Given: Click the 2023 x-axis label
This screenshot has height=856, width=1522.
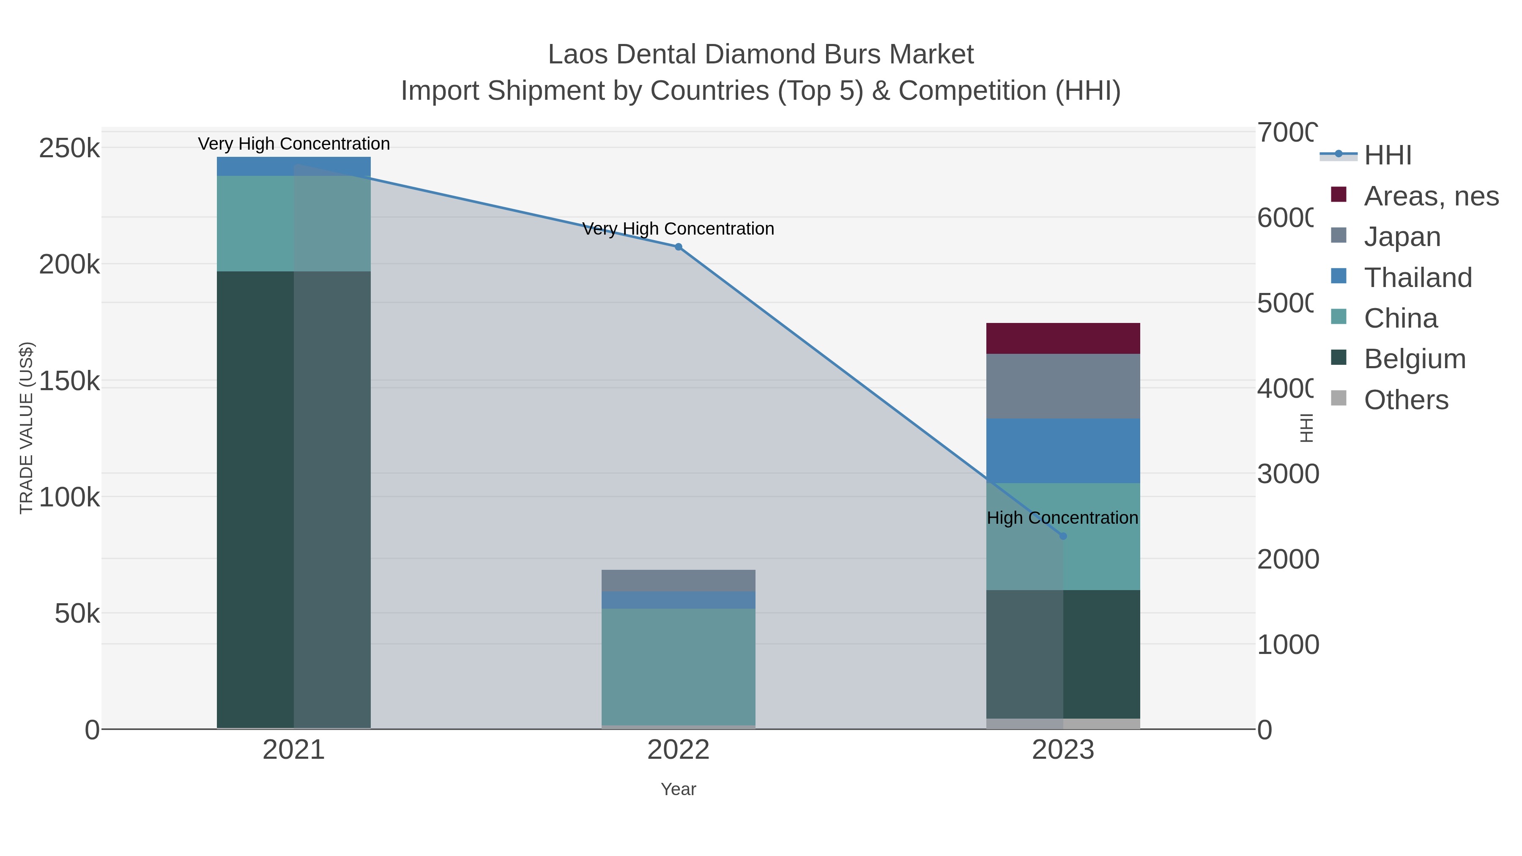Looking at the screenshot, I should [1063, 750].
